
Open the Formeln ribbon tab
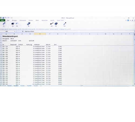[31, 20]
